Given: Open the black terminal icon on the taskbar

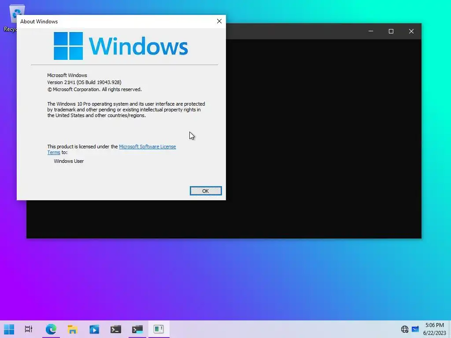Looking at the screenshot, I should pyautogui.click(x=116, y=329).
